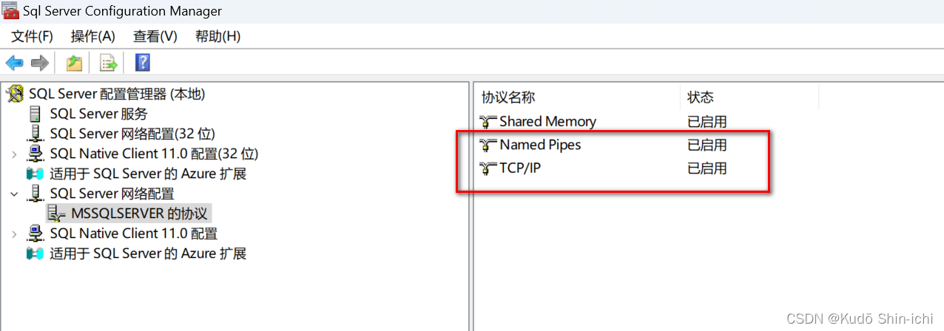Click the blue Help question mark icon

pyautogui.click(x=143, y=63)
